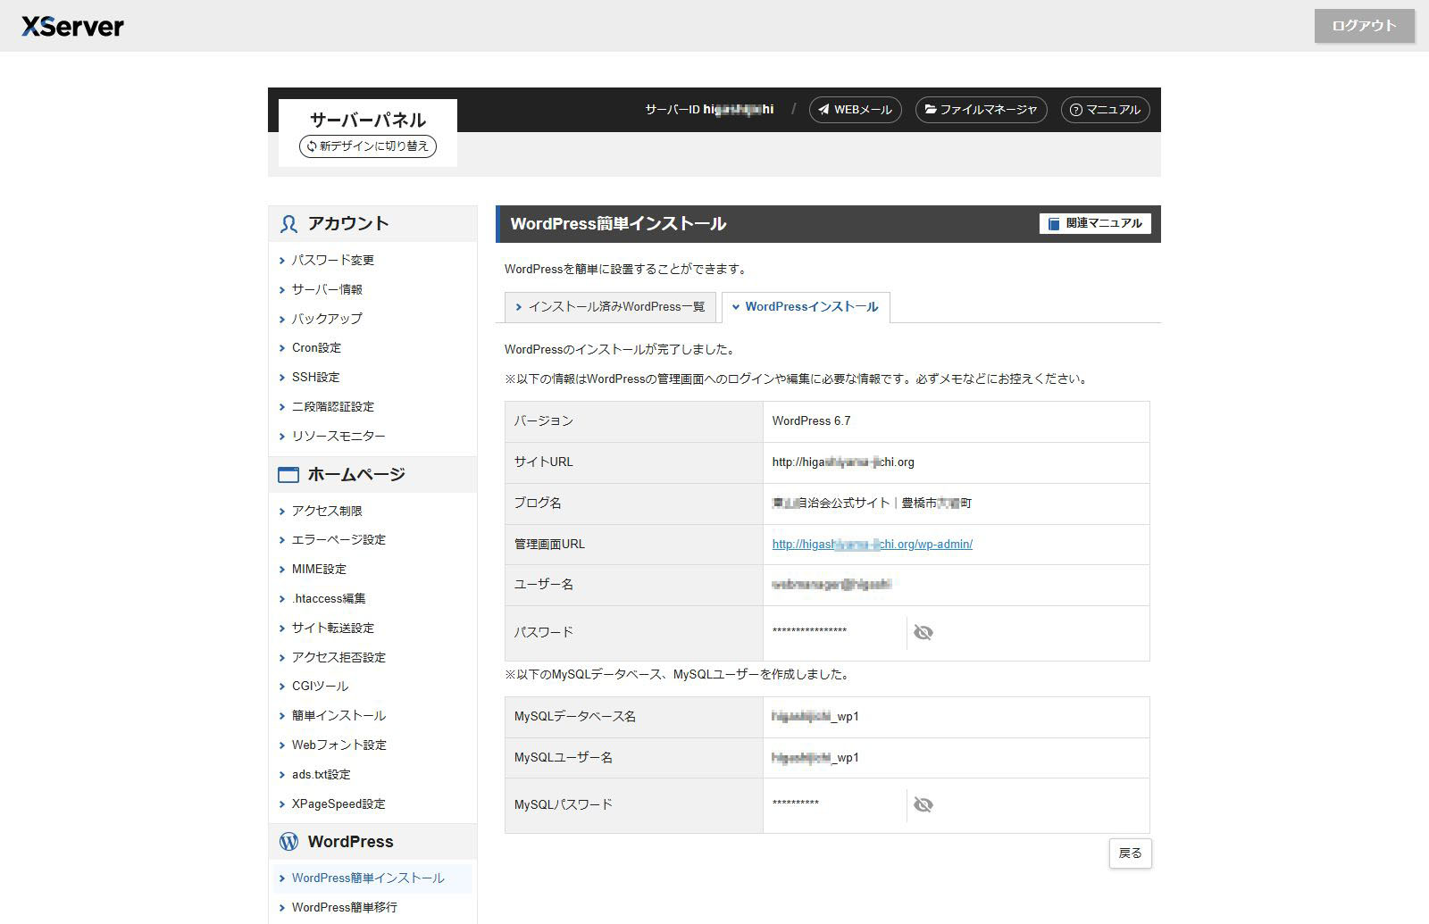Click the 関連マニュアル book button
The height and width of the screenshot is (924, 1429).
(1095, 223)
